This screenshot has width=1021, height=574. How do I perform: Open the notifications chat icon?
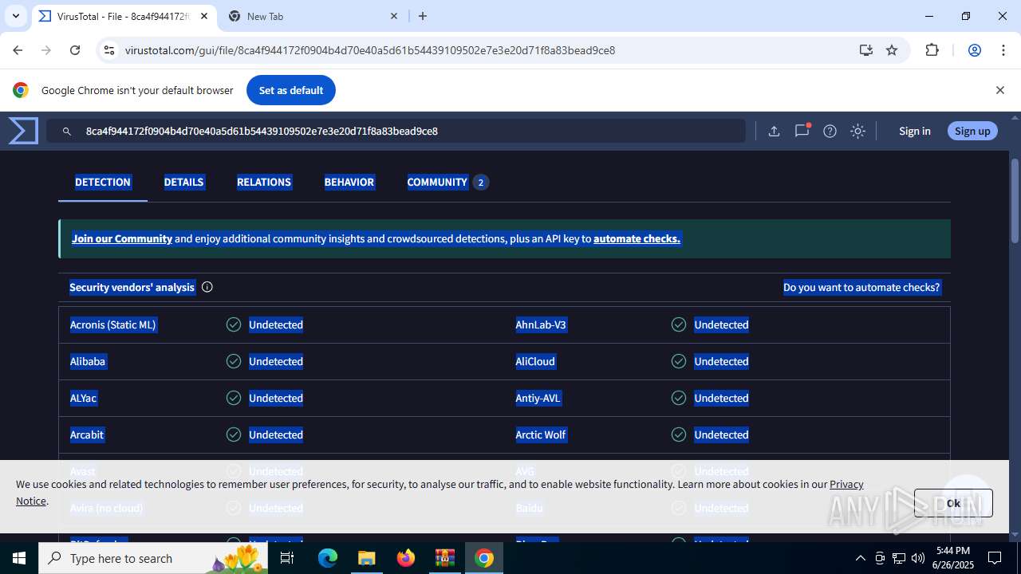802,132
